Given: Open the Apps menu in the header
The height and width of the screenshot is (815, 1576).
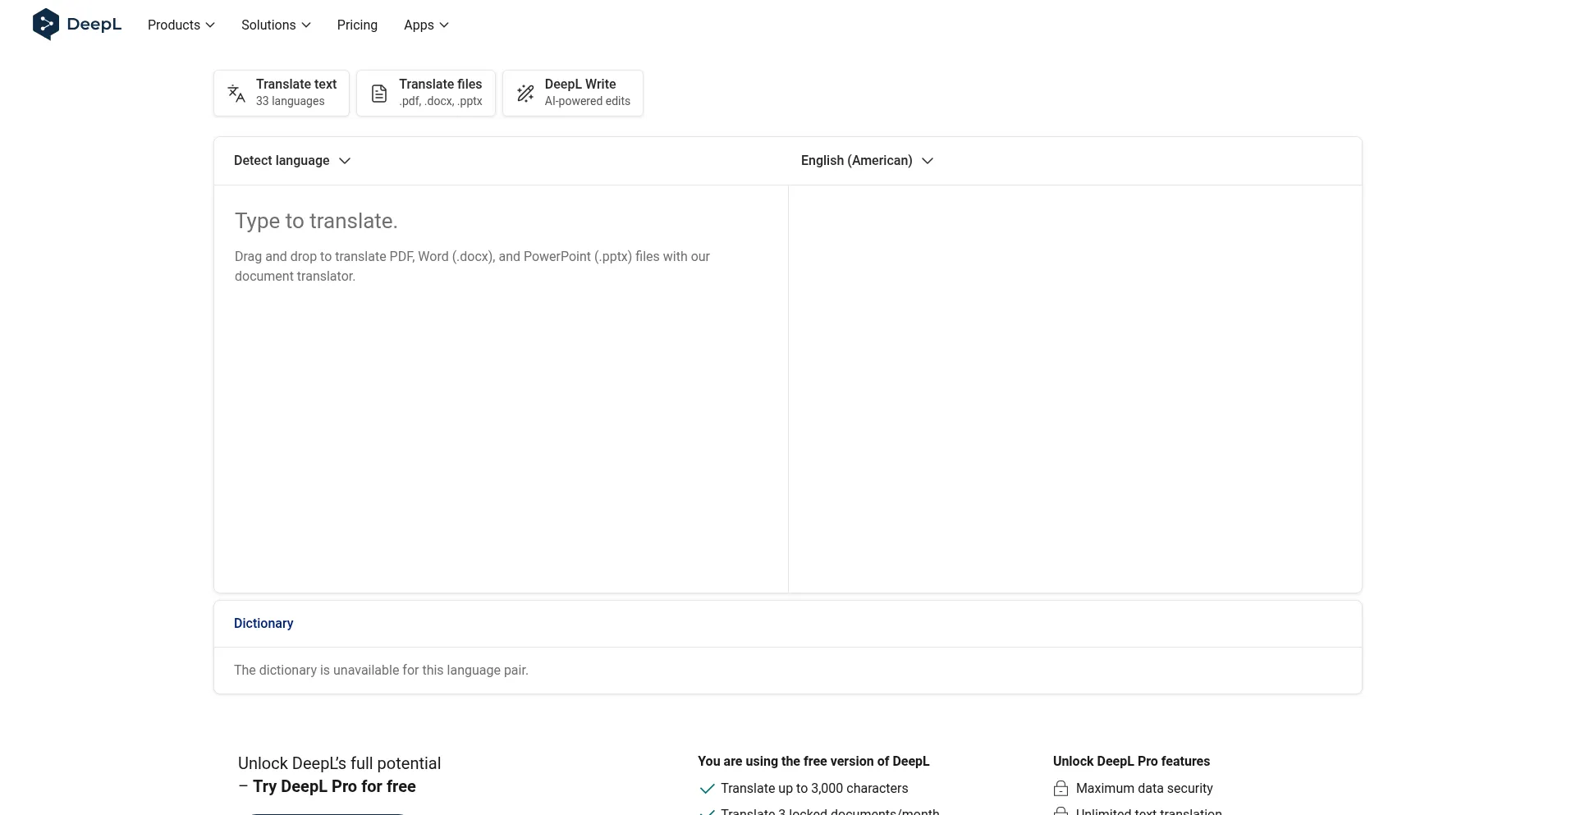Looking at the screenshot, I should [426, 25].
